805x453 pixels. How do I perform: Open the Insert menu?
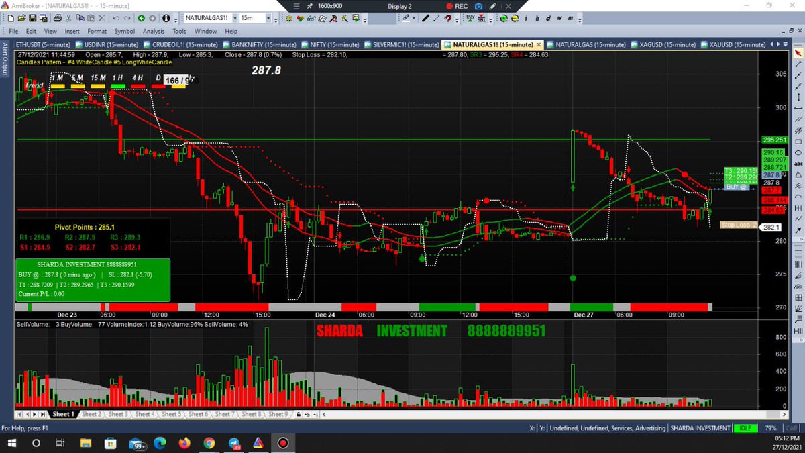[x=72, y=31]
